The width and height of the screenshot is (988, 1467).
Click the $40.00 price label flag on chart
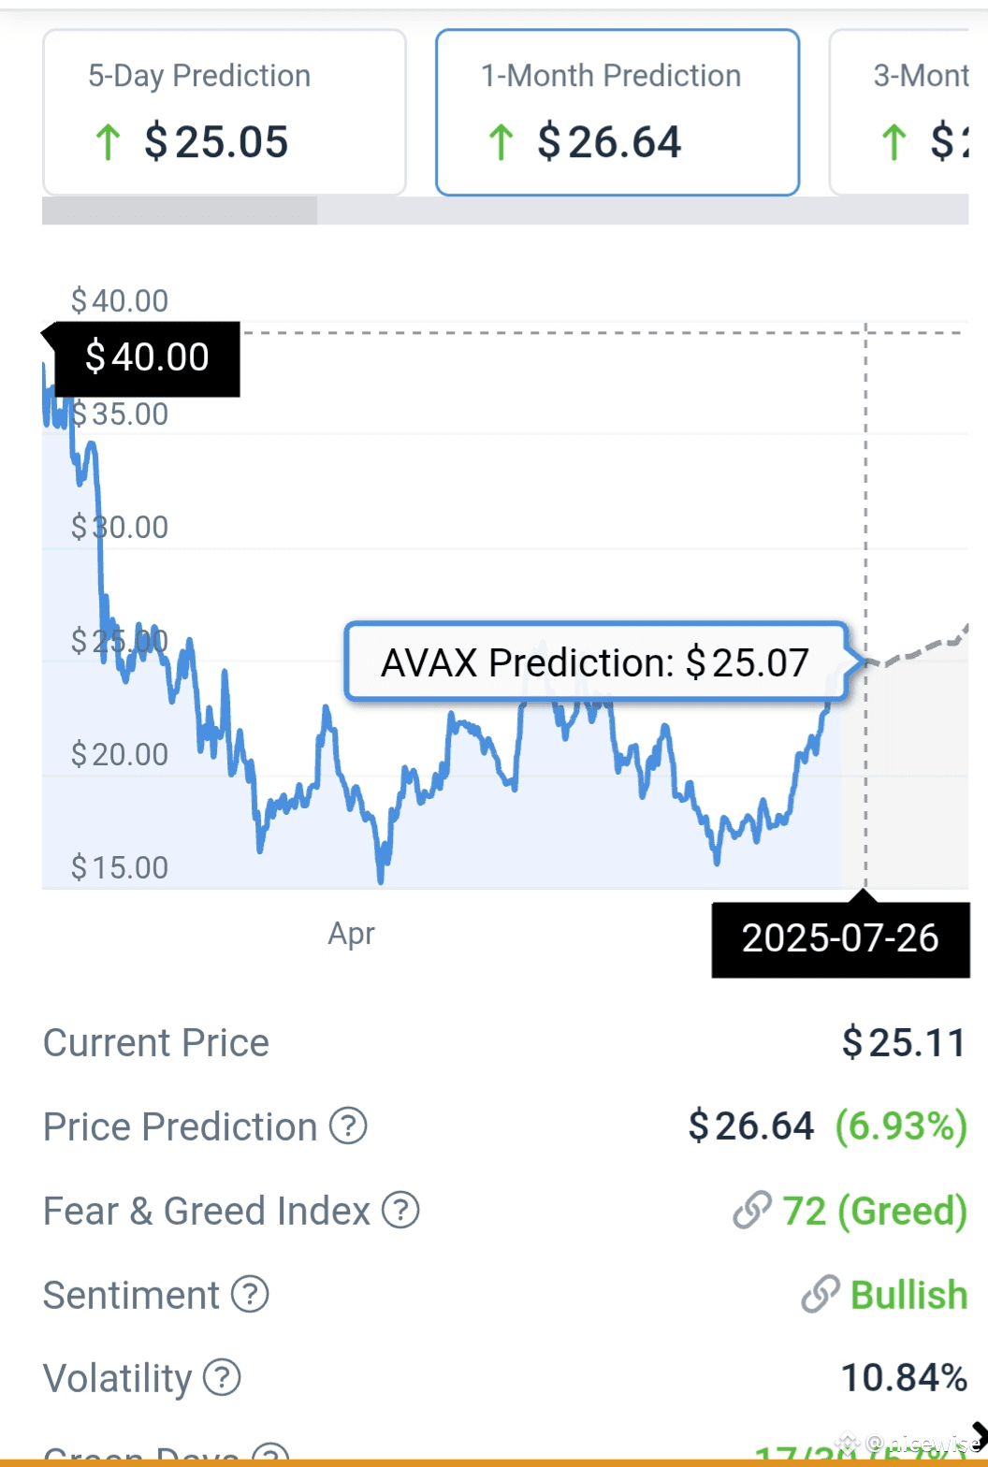coord(147,358)
